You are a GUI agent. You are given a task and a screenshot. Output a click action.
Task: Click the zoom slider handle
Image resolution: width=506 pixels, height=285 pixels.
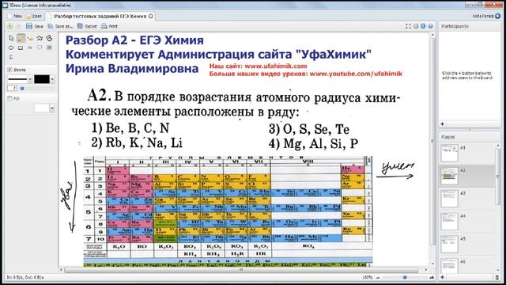(405, 277)
